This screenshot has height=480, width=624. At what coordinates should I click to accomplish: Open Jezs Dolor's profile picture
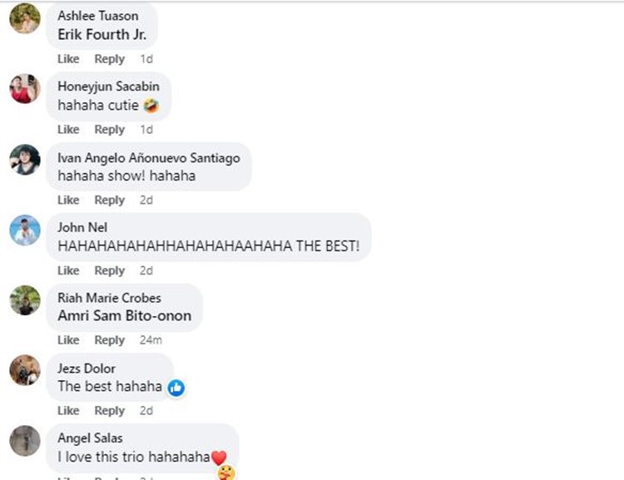pos(25,370)
